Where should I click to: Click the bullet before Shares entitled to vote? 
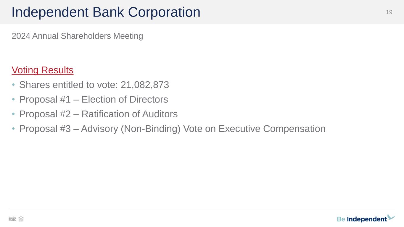pyautogui.click(x=13, y=85)
